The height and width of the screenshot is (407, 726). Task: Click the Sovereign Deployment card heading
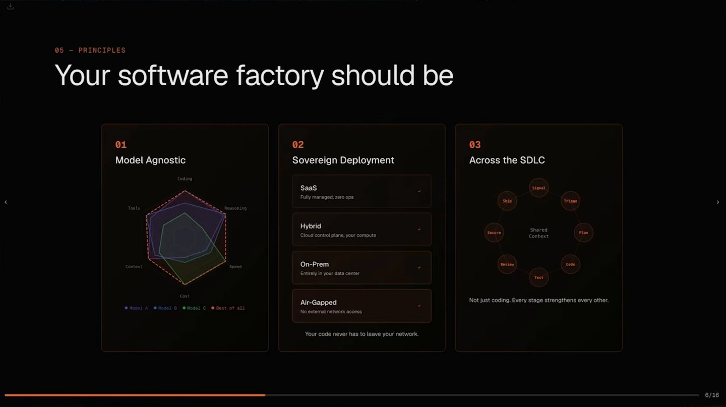343,160
